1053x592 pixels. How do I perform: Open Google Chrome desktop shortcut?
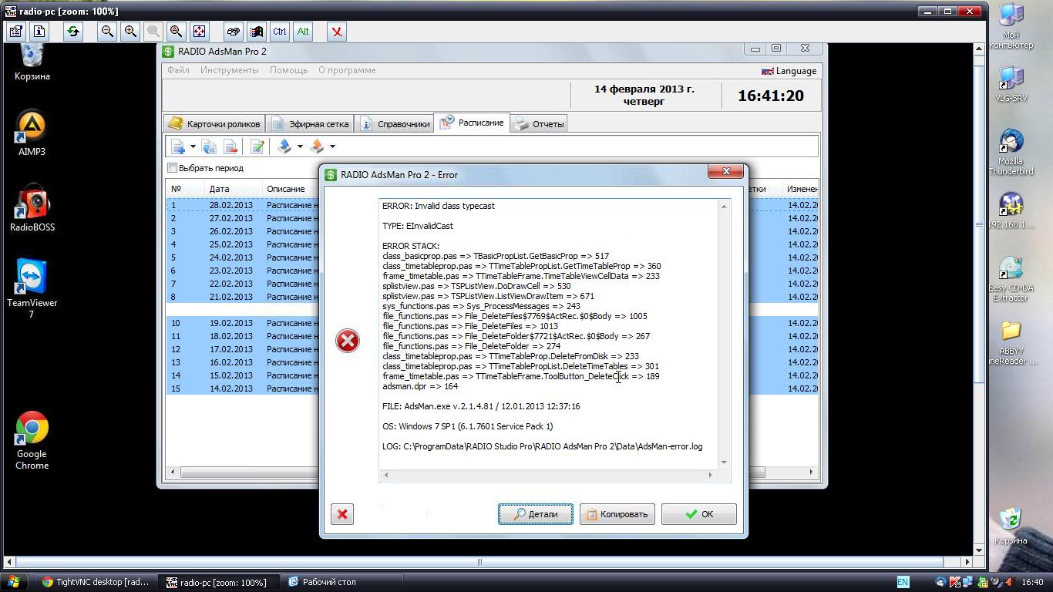(x=32, y=441)
